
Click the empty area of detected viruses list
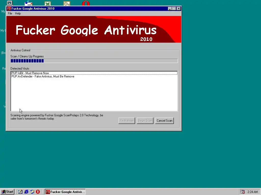[x=94, y=94]
